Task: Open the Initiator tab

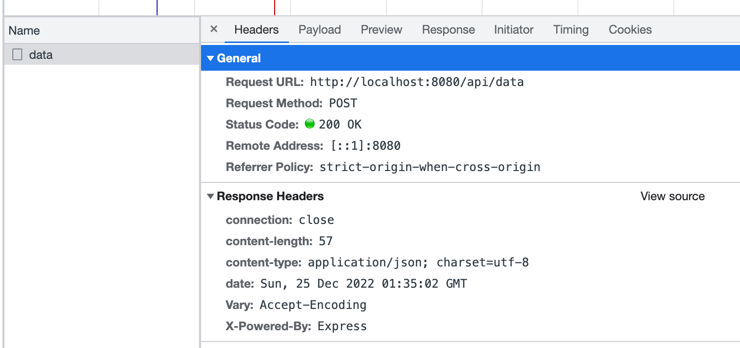Action: (514, 30)
